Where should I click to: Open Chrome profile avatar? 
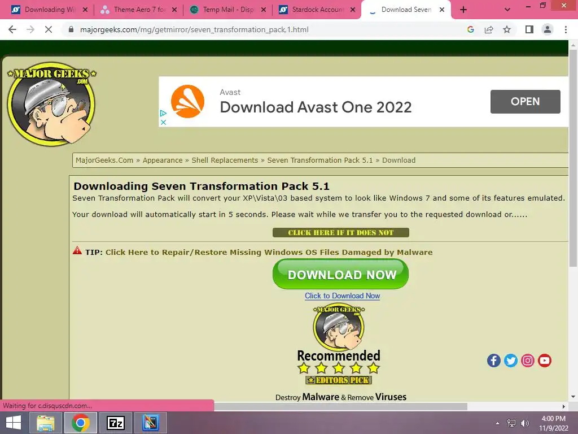point(548,29)
